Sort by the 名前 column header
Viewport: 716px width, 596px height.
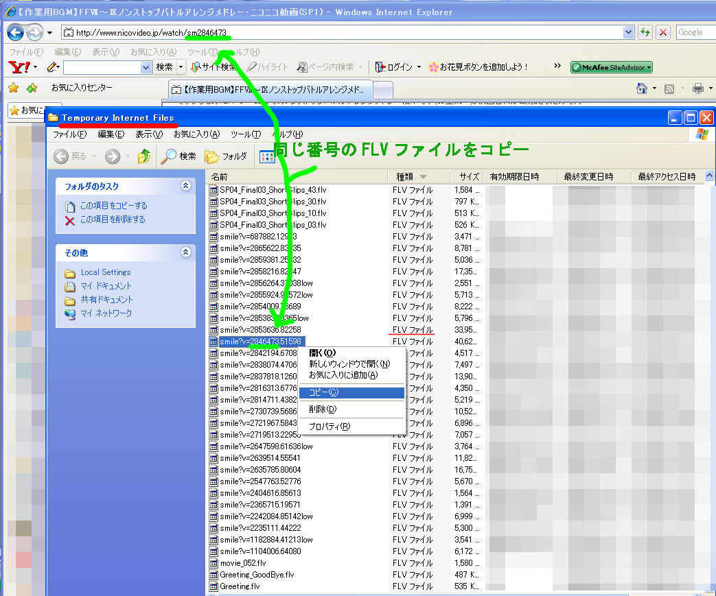tap(297, 177)
